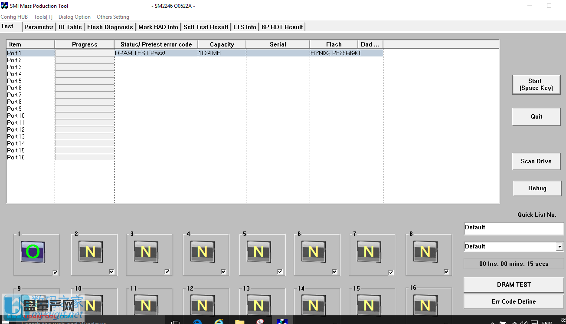The height and width of the screenshot is (324, 566).
Task: Expand the Default quick list dropdown
Action: point(559,247)
